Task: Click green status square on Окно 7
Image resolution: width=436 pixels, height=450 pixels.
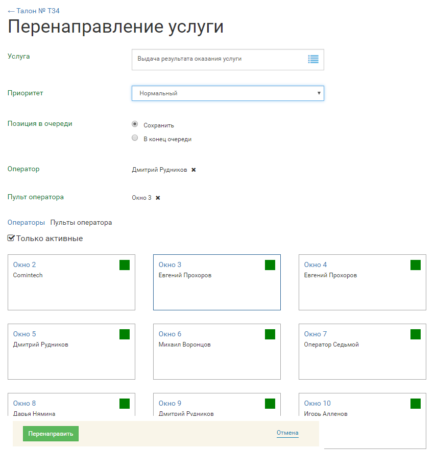Action: click(x=416, y=334)
